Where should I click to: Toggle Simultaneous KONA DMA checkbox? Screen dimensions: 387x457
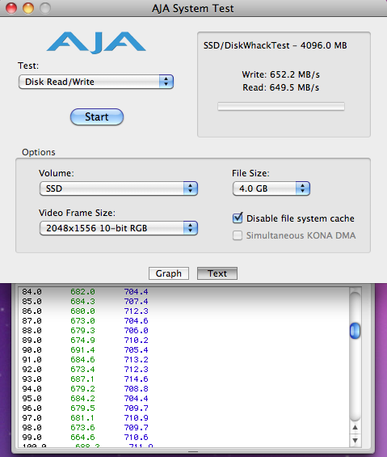pyautogui.click(x=238, y=235)
